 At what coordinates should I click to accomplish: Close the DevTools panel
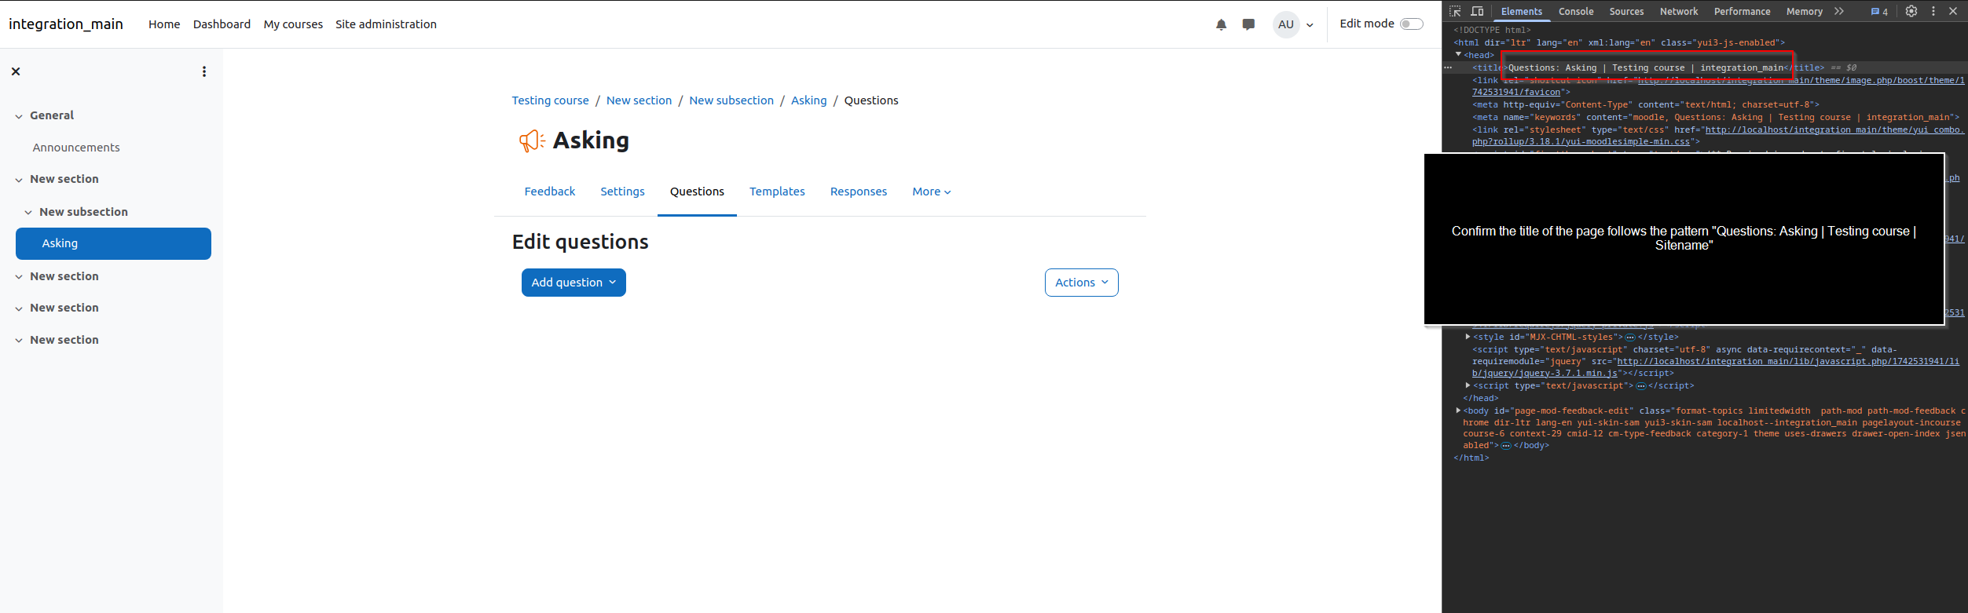point(1953,11)
